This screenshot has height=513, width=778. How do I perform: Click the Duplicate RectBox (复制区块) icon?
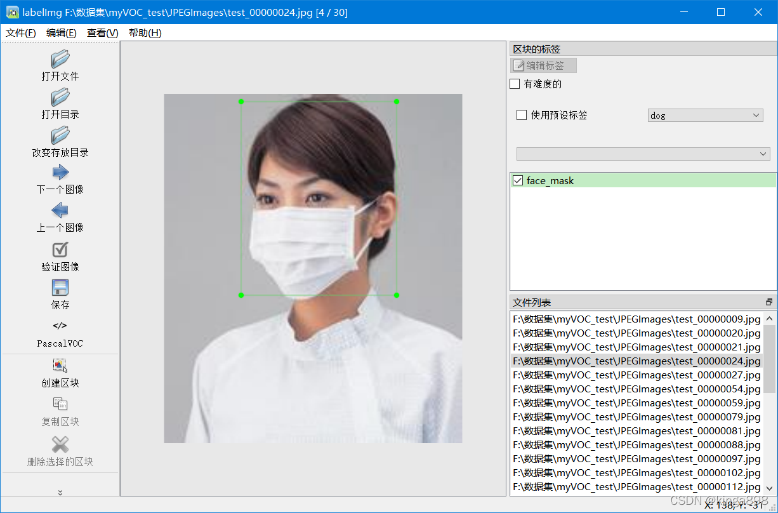click(x=60, y=404)
